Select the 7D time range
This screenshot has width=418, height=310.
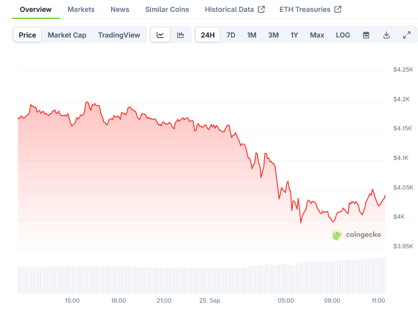[231, 35]
